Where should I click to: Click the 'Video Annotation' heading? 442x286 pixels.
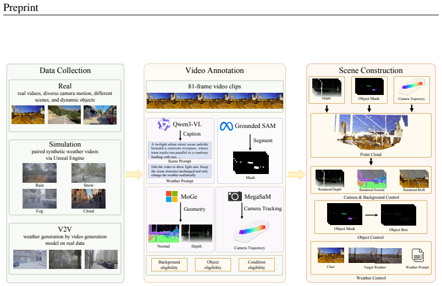pos(214,70)
